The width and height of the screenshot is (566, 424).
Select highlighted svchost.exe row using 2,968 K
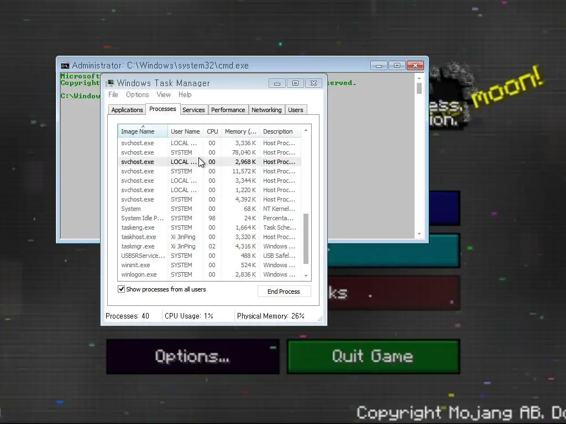(209, 162)
